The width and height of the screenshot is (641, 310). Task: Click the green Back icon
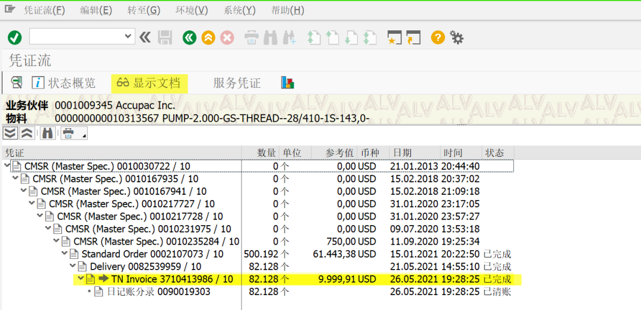click(189, 38)
